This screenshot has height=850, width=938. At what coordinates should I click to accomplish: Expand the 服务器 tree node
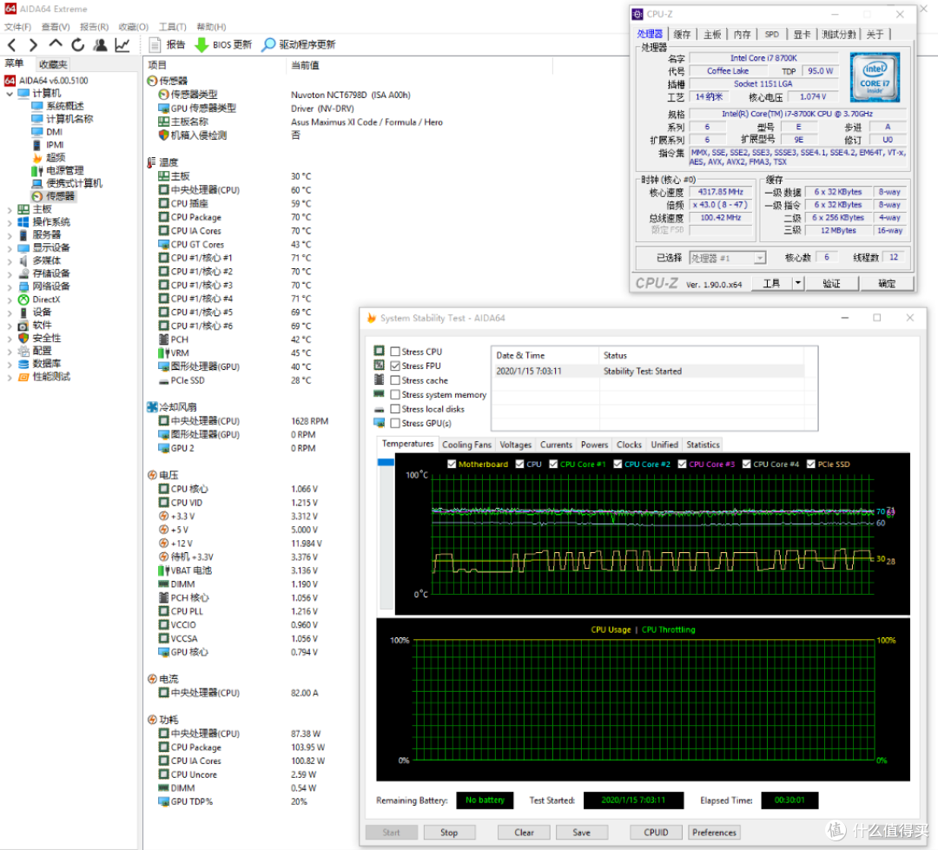(10, 235)
